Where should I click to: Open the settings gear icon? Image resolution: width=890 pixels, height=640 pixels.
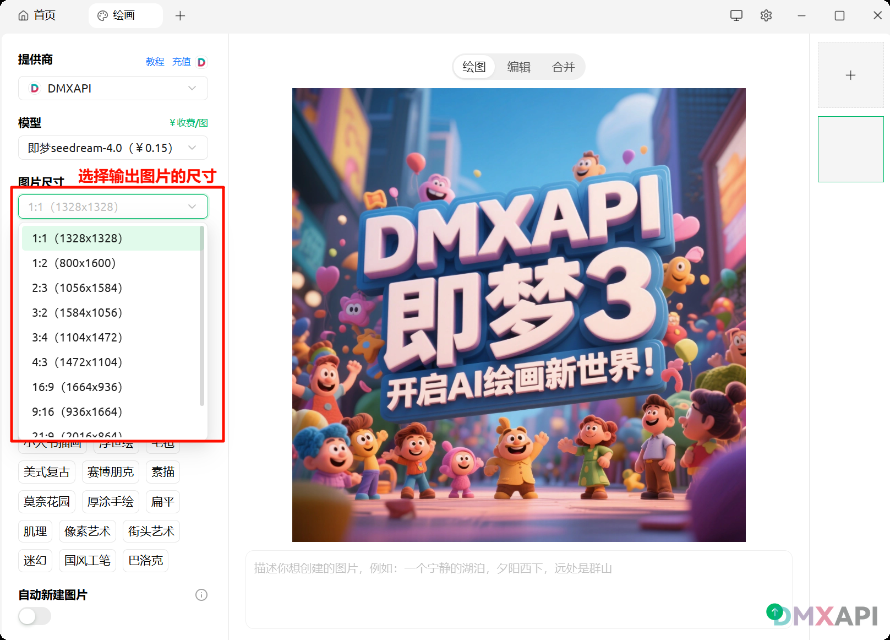(x=766, y=15)
